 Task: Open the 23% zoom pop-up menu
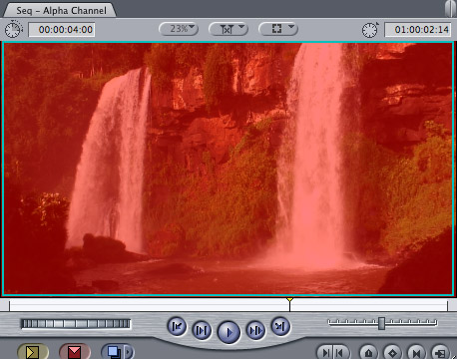[x=179, y=29]
